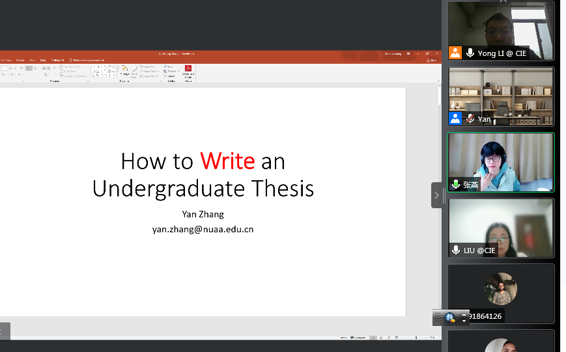Open Notes from the PowerPoint status bar
This screenshot has width=566, height=352.
343,337
